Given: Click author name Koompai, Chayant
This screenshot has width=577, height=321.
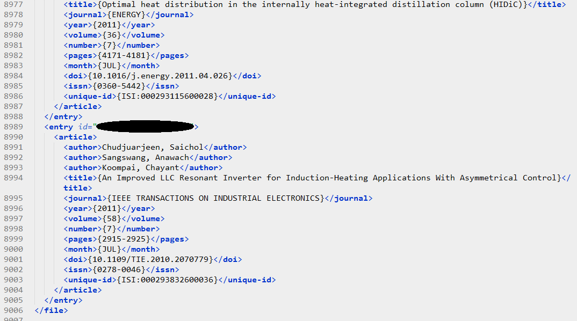Looking at the screenshot, I should coord(140,167).
